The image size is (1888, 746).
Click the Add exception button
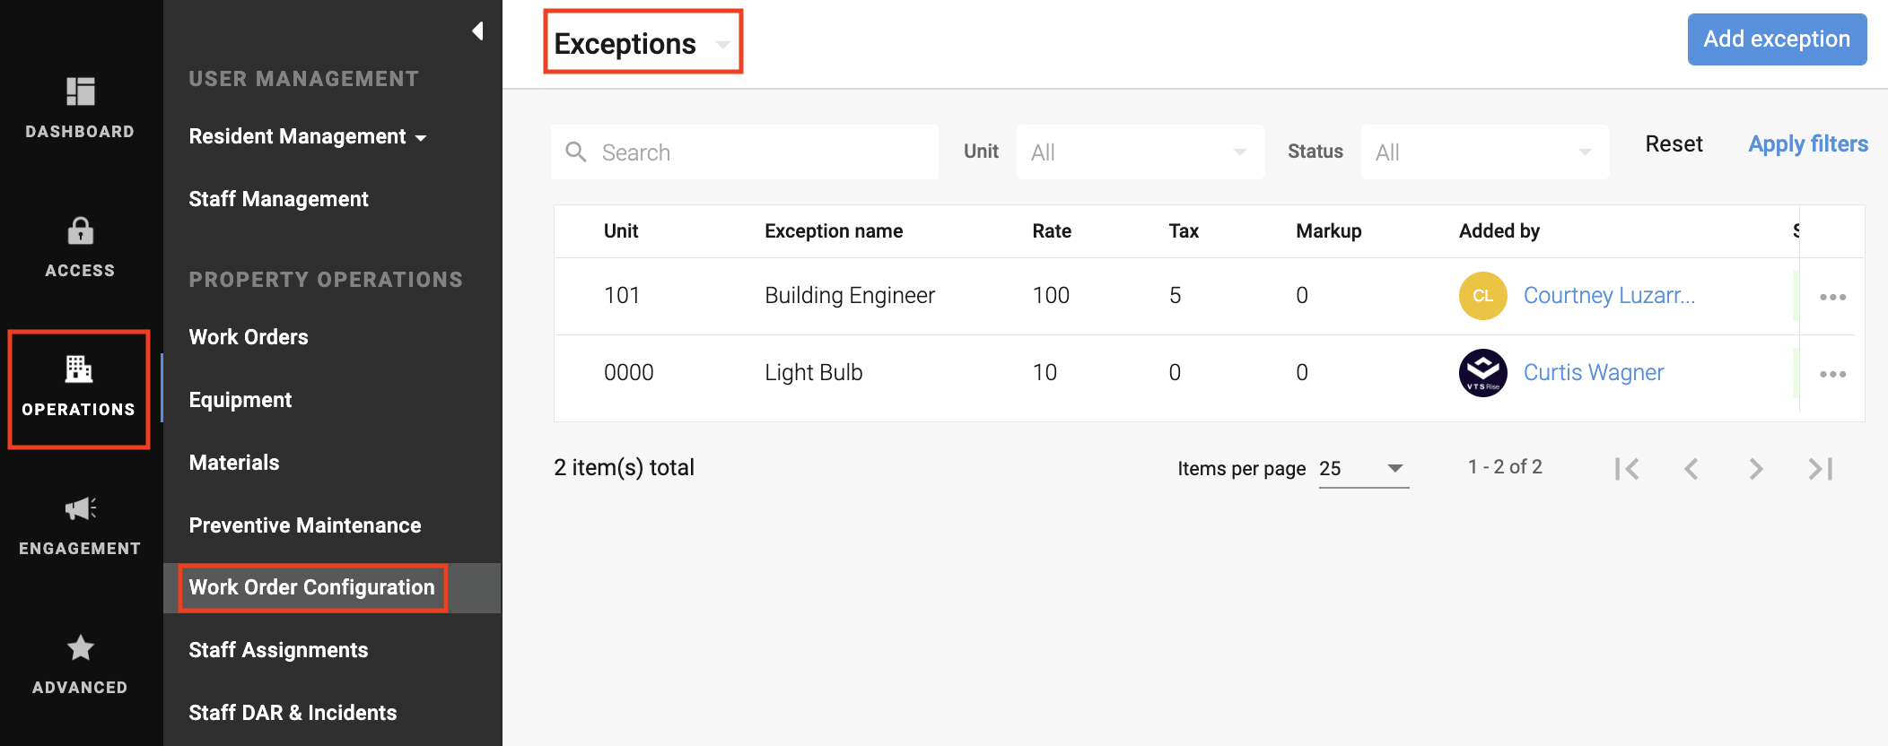[x=1777, y=39]
